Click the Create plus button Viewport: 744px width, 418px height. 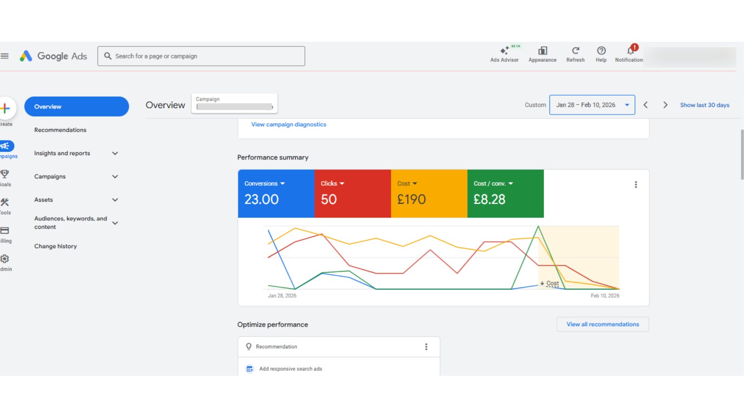[x=6, y=109]
